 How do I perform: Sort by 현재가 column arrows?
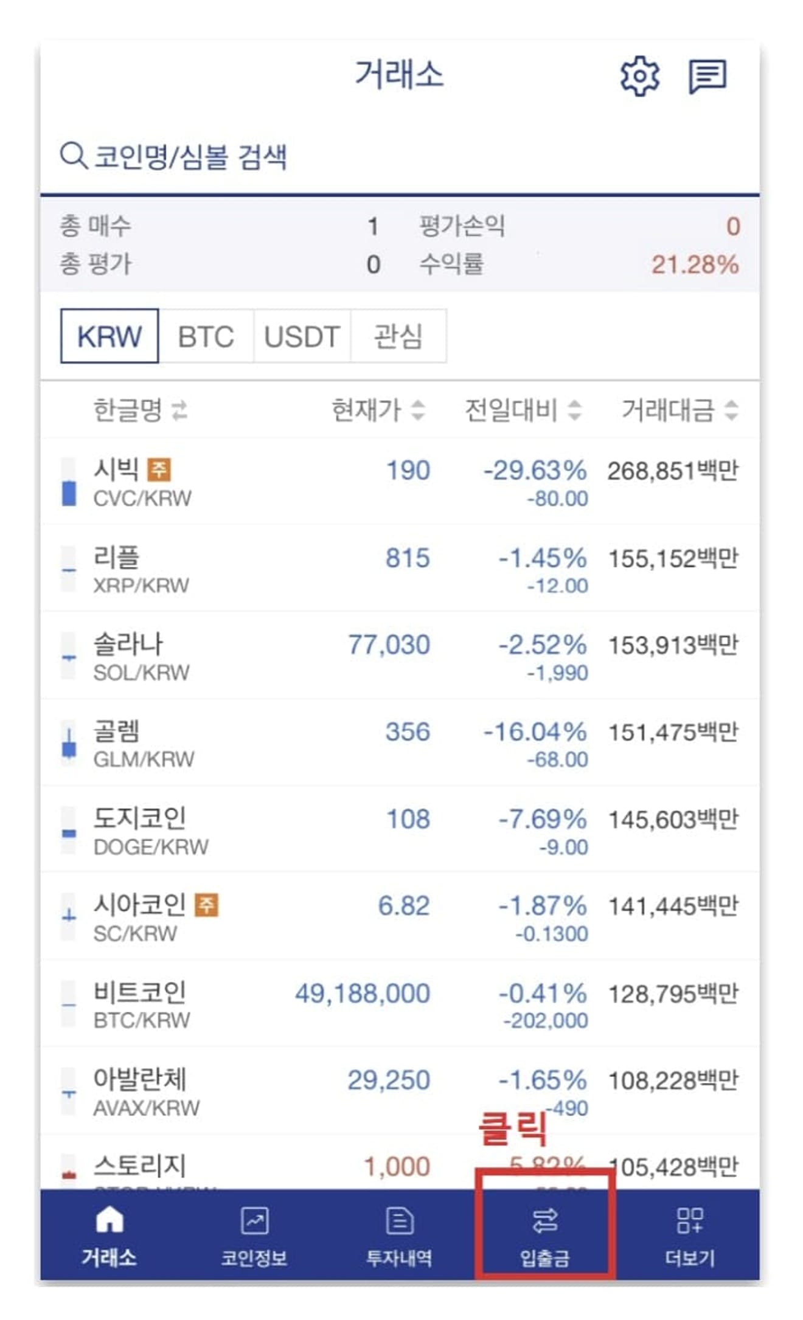(x=417, y=410)
